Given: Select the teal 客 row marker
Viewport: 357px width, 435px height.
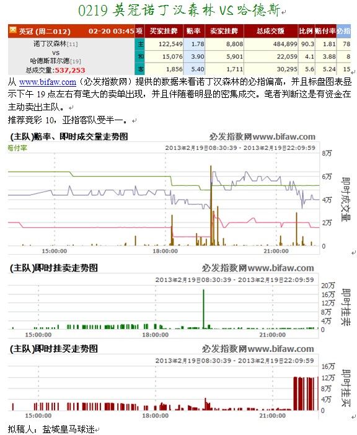Looking at the screenshot, I should click(140, 69).
